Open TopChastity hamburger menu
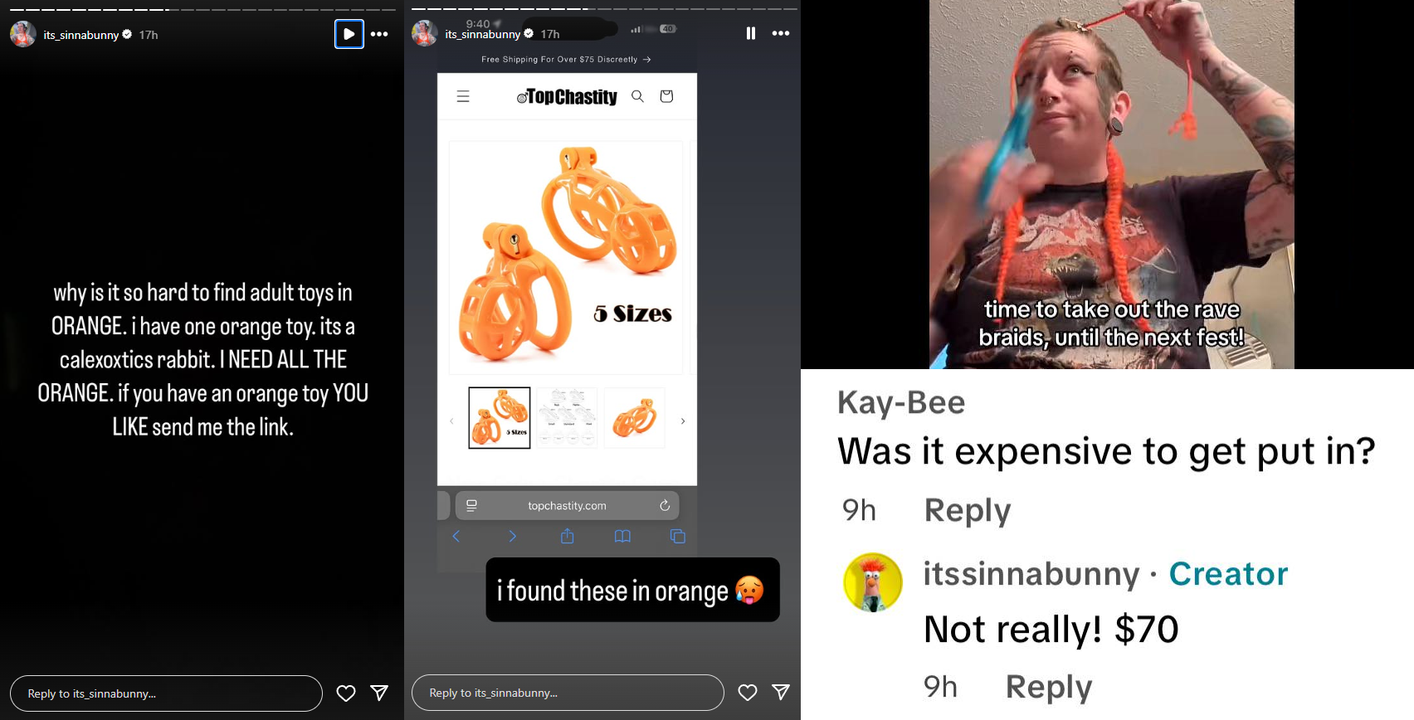Screen dimensions: 1414x720 (463, 96)
